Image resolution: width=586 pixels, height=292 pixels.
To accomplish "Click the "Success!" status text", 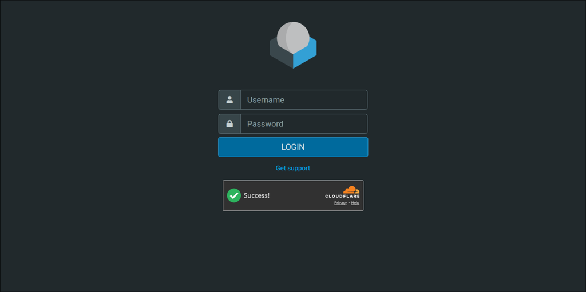I will [x=256, y=195].
